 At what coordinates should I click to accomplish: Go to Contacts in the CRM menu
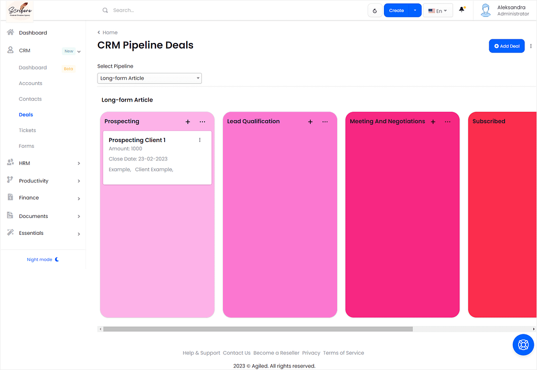coord(30,99)
